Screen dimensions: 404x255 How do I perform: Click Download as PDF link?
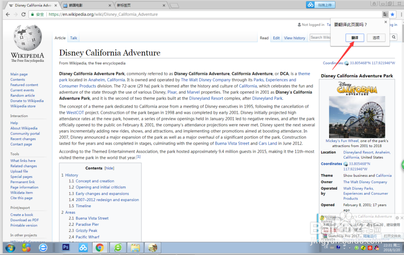coord(25,220)
